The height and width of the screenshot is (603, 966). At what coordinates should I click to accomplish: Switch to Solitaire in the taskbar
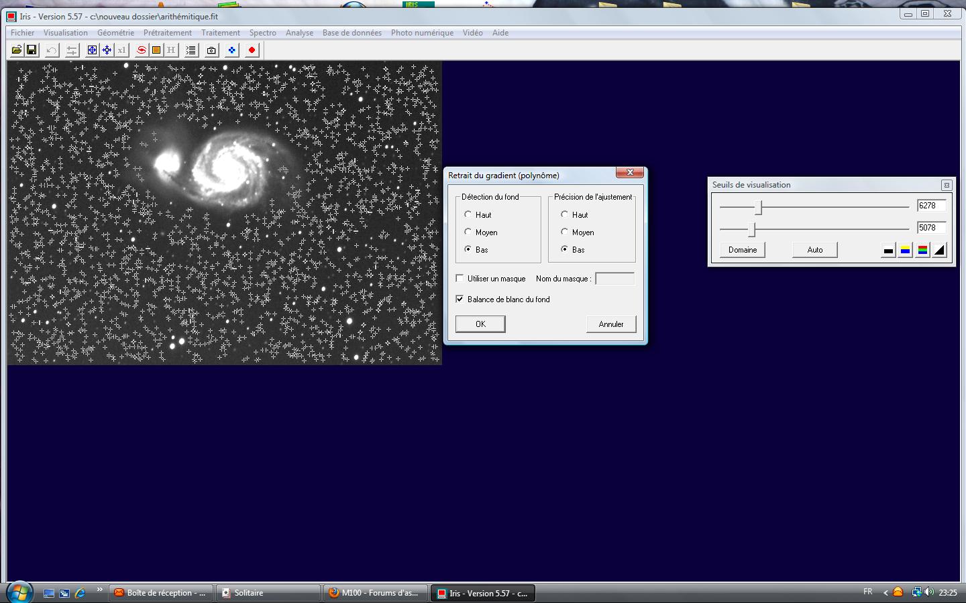click(x=268, y=593)
